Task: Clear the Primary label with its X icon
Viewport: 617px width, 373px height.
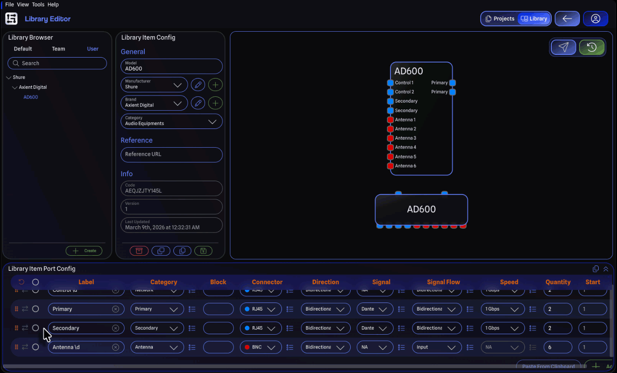Action: click(x=116, y=309)
